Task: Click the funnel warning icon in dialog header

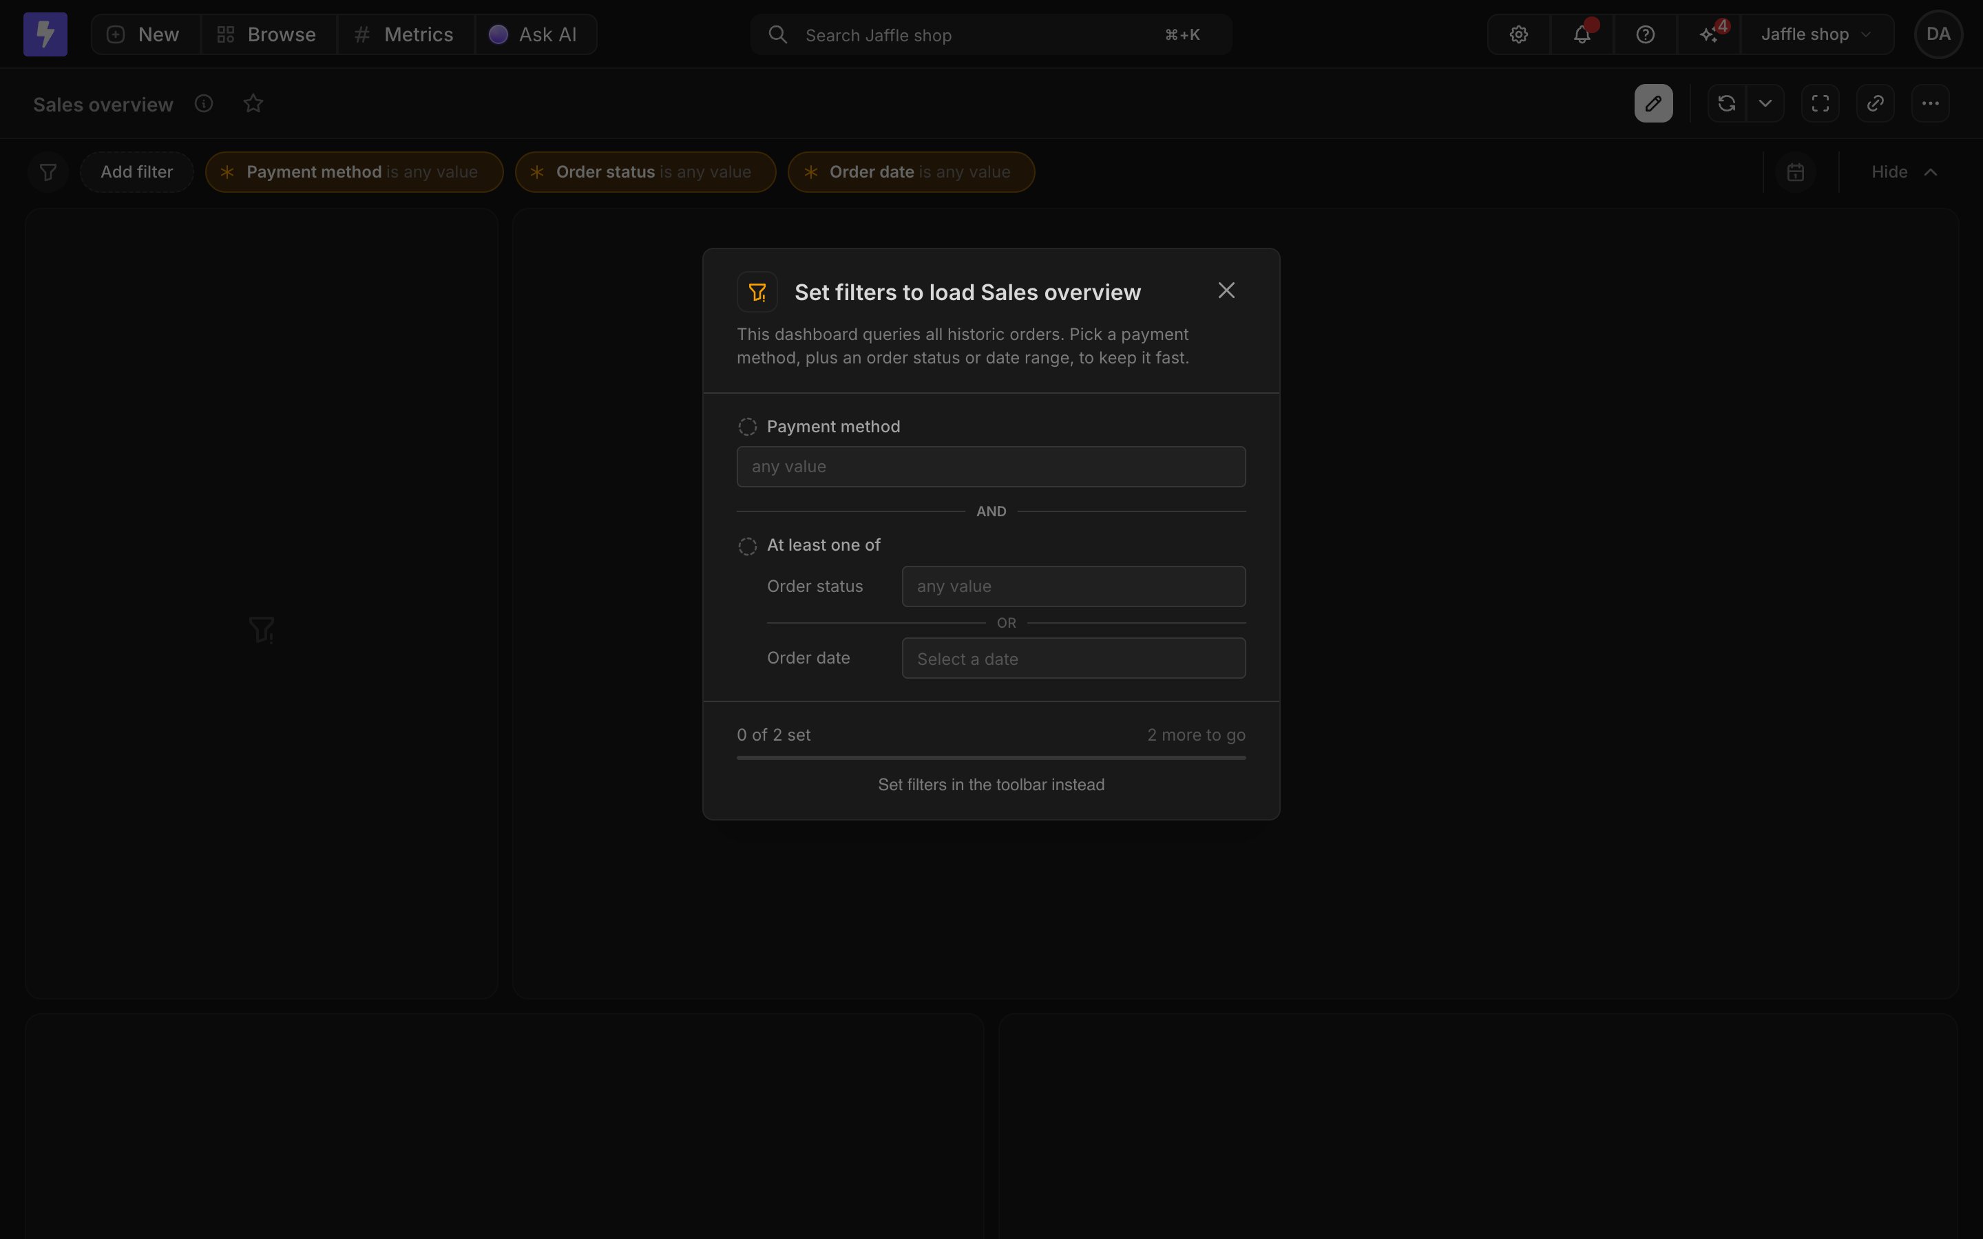Action: 757,292
